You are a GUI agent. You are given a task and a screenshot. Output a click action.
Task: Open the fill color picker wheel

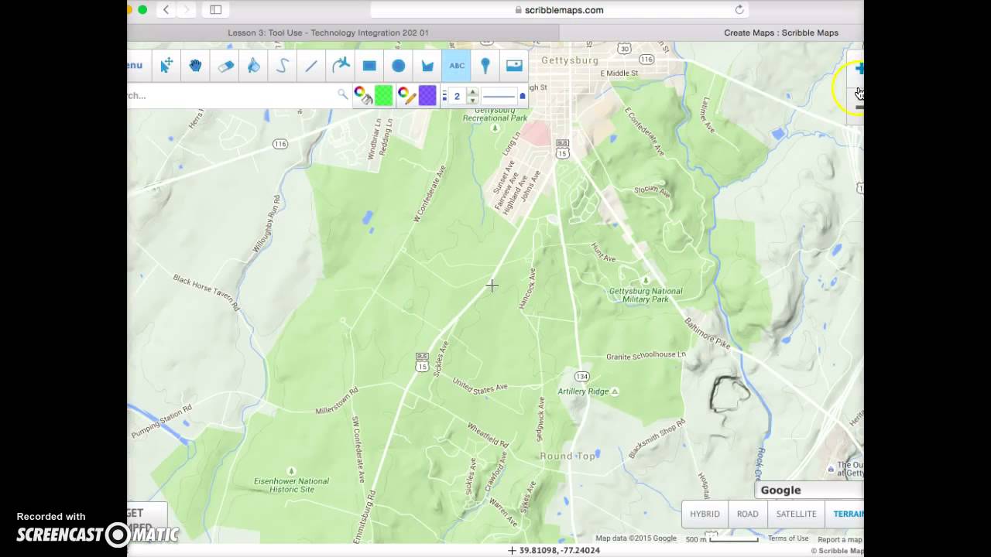tap(362, 95)
